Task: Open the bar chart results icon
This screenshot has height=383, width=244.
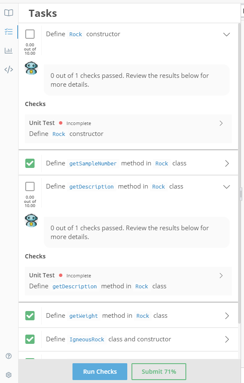Action: 8,51
